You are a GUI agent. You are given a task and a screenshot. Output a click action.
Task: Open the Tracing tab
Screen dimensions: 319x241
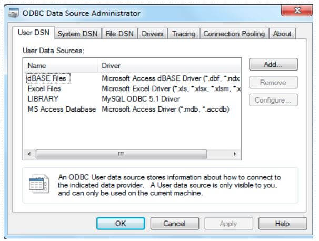click(x=184, y=34)
